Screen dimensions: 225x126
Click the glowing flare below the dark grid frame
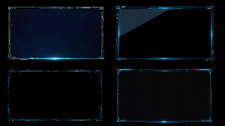tap(164, 122)
